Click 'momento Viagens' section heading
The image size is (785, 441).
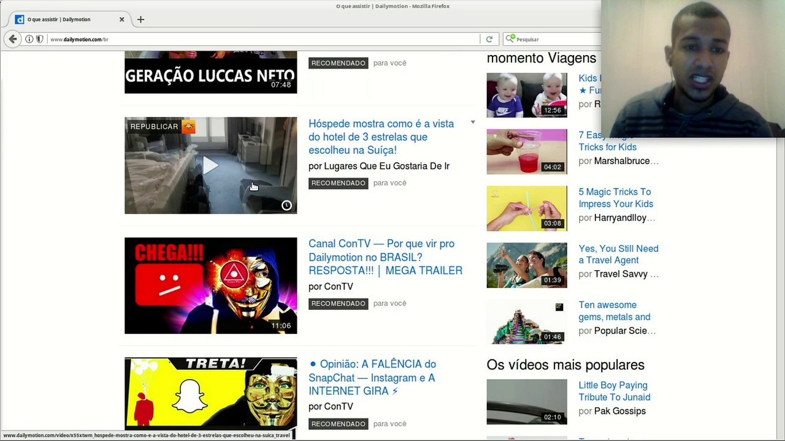[x=542, y=58]
